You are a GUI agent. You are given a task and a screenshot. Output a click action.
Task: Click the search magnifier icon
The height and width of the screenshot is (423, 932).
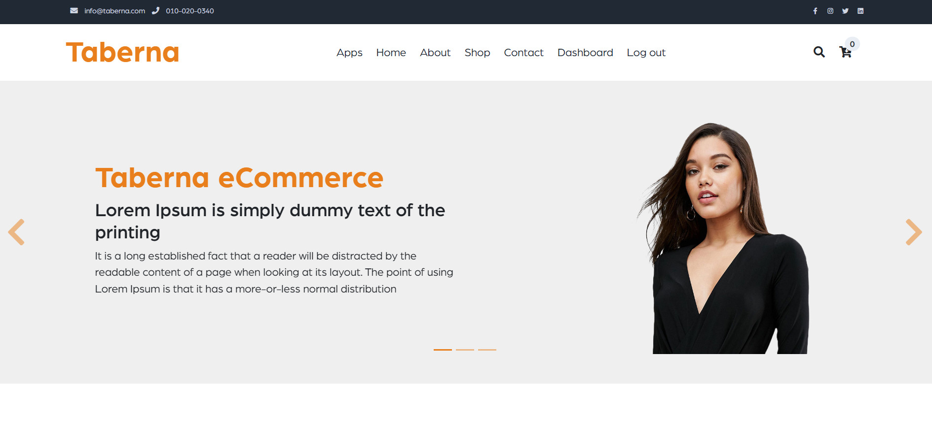(819, 52)
